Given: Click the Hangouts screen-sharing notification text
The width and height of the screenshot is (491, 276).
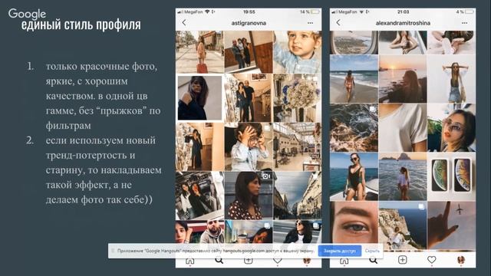Looking at the screenshot, I should (x=216, y=251).
